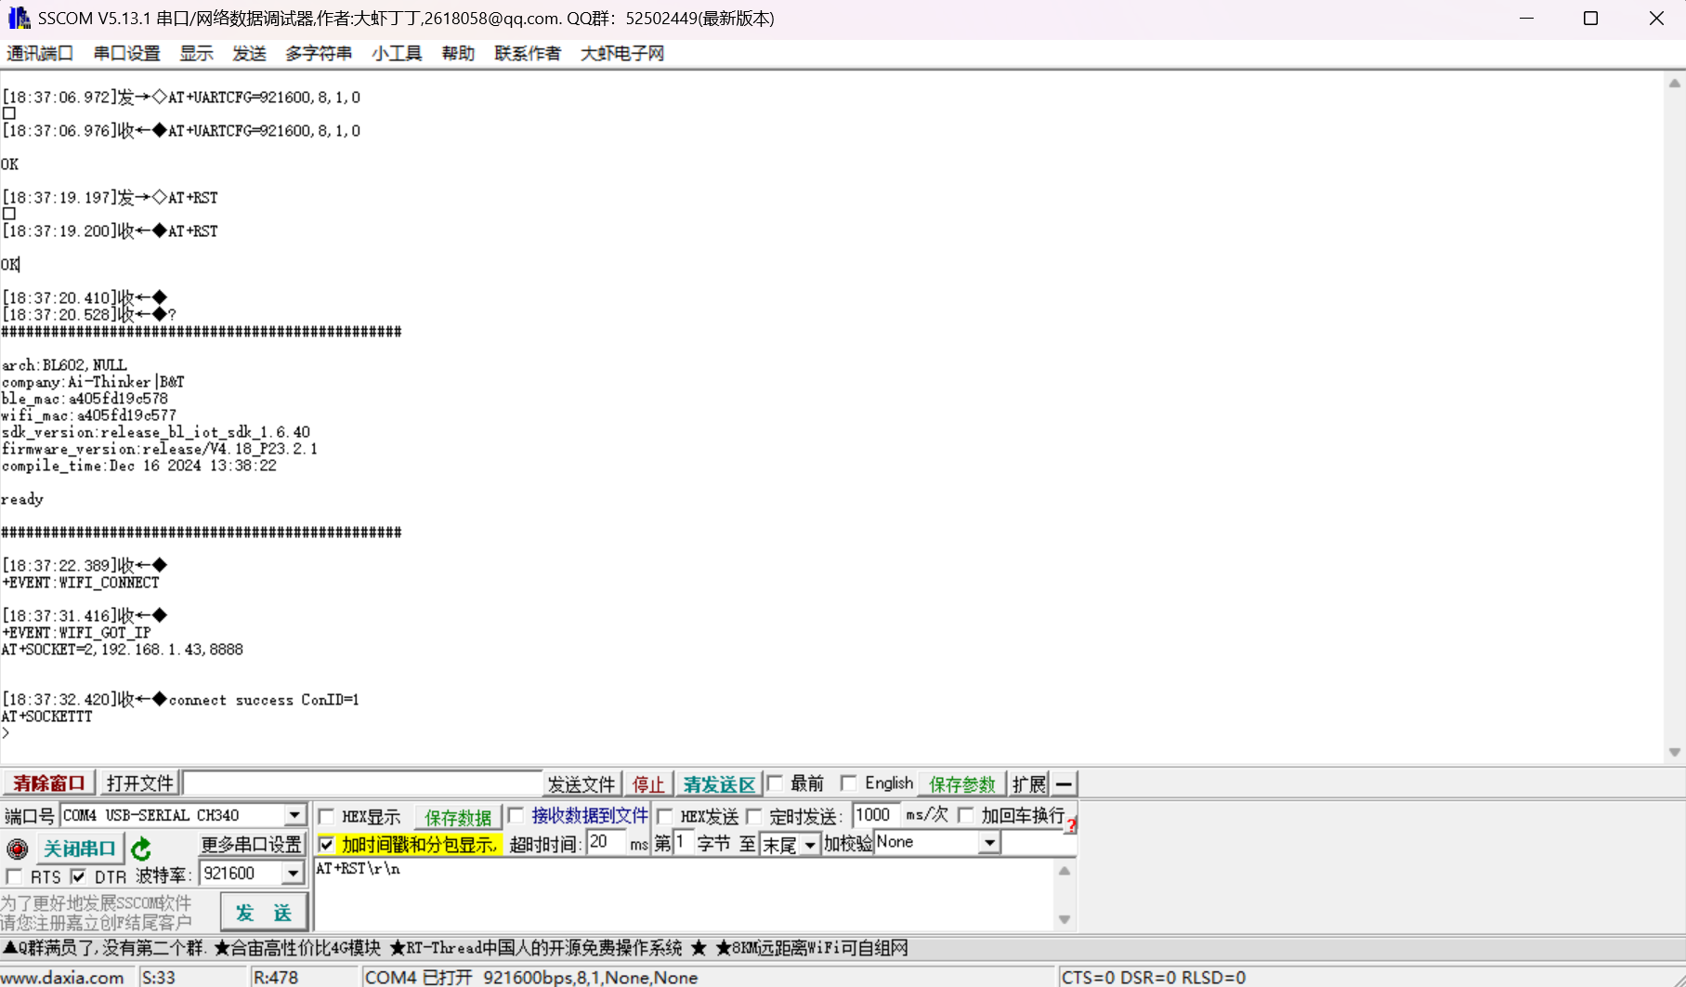Viewport: 1686px width, 987px height.
Task: Click the red question mark help icon
Action: point(1071,825)
